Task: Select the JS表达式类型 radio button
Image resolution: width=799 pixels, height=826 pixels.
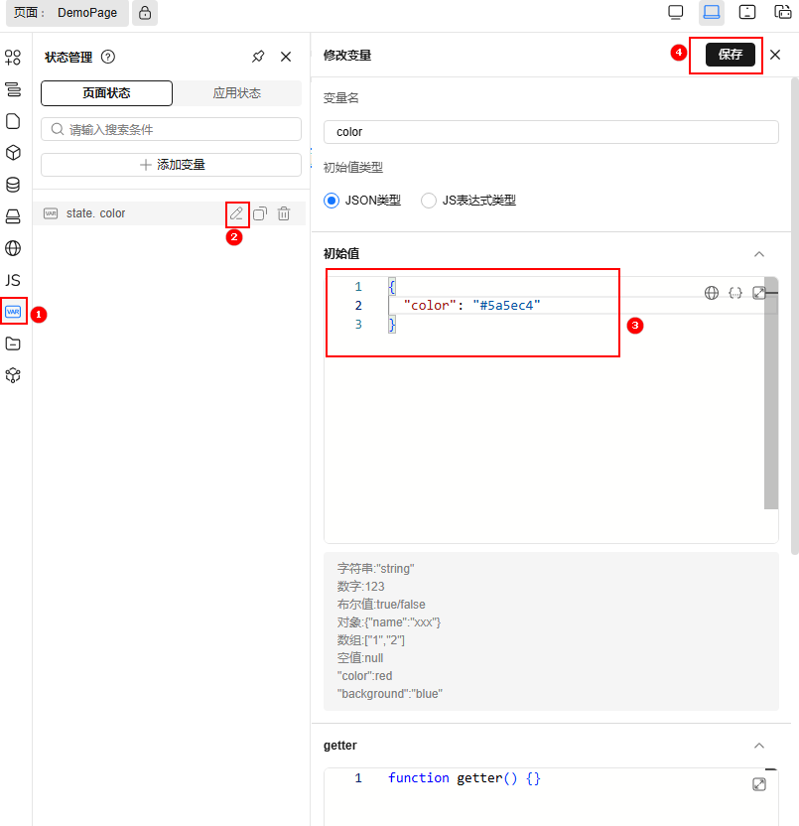Action: tap(429, 201)
